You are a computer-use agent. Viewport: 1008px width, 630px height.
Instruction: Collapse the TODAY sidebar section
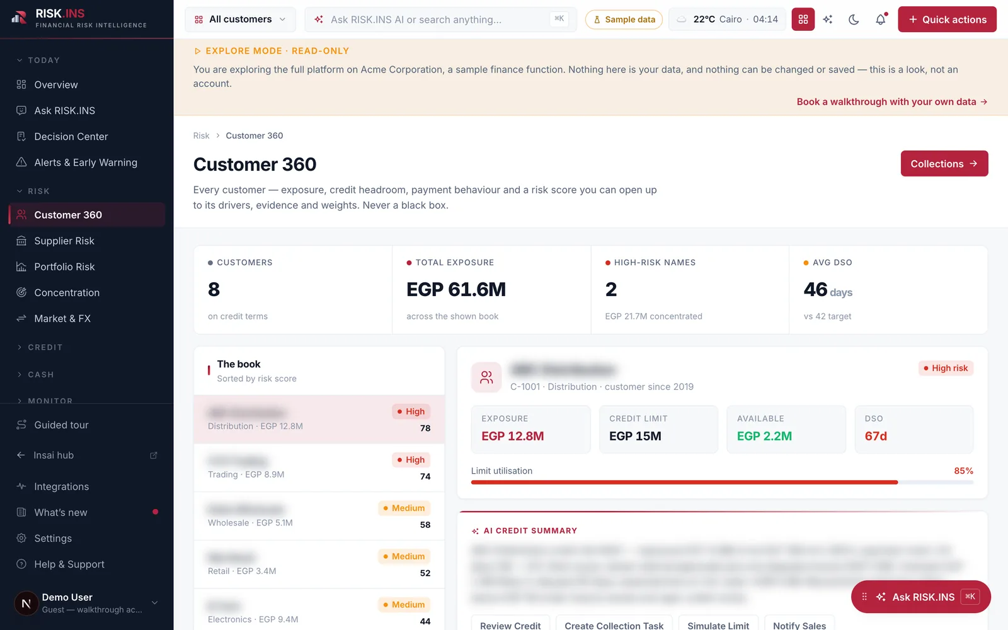[x=38, y=60]
